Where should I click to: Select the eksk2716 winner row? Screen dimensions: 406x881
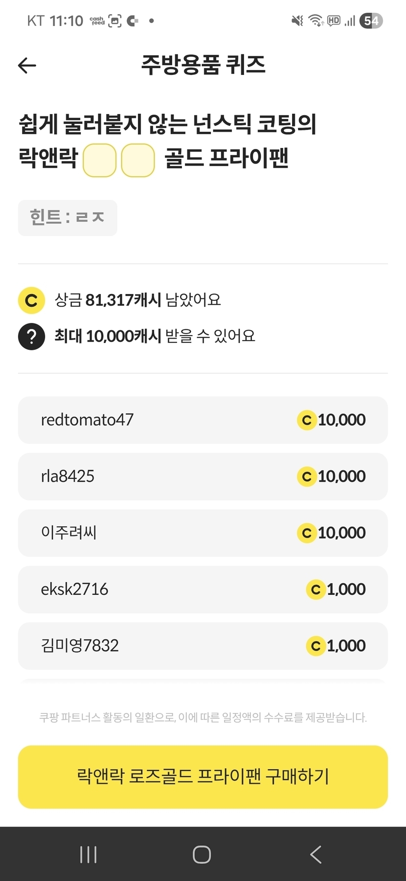(x=203, y=589)
